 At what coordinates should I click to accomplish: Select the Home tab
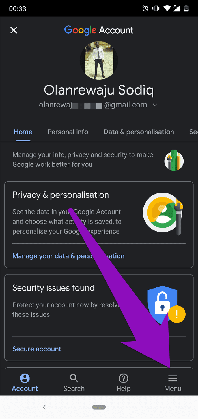click(x=23, y=132)
